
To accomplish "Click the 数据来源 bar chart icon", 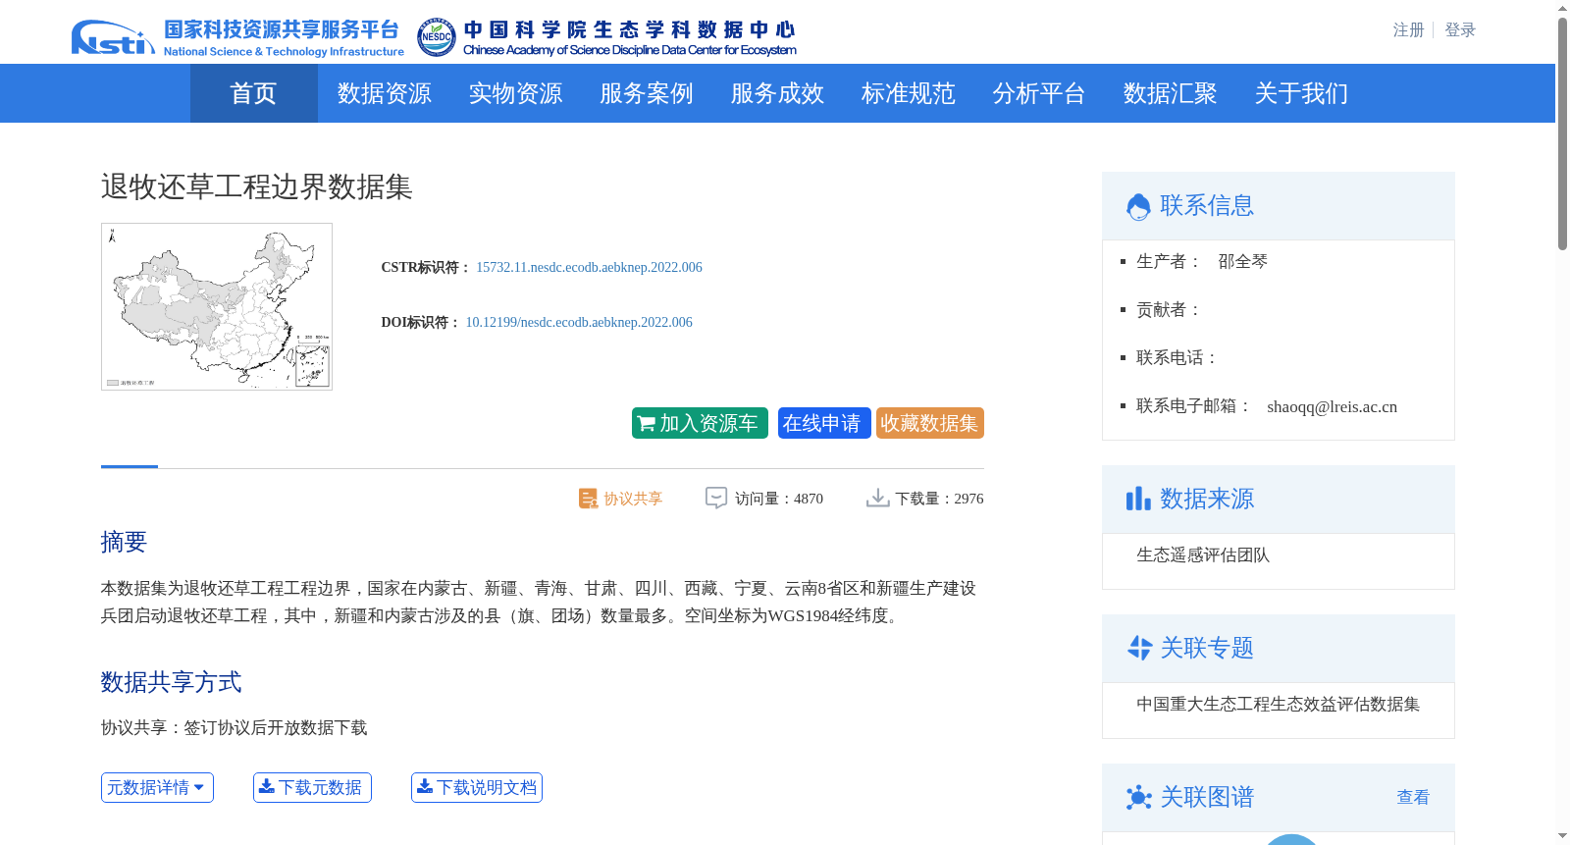I will click(1138, 499).
